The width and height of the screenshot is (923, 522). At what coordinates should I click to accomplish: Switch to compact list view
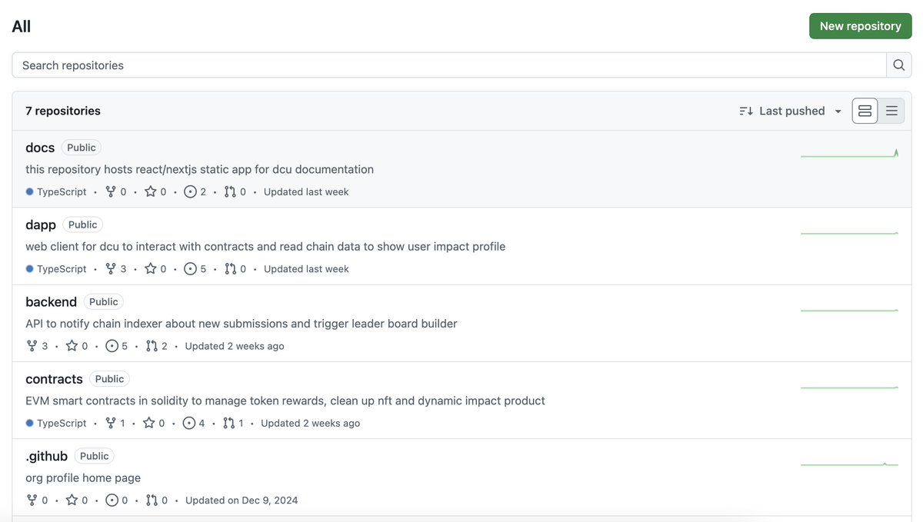pos(891,111)
